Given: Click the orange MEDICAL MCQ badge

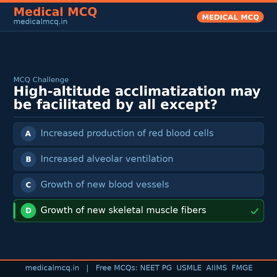Looking at the screenshot, I should point(230,17).
